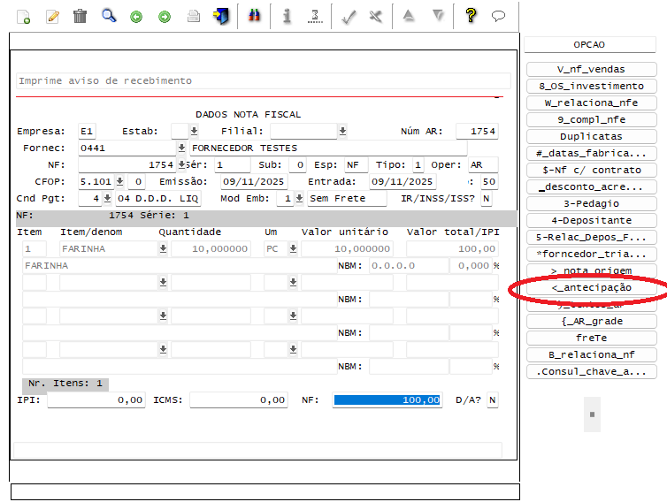The height and width of the screenshot is (502, 667).
Task: Click the <_antecipação button
Action: coord(591,288)
